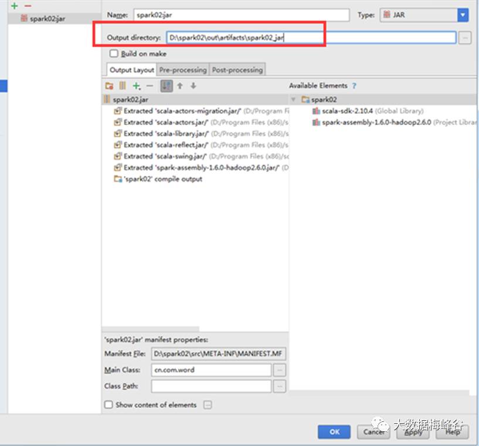
Task: Remove selected artifact with red minus
Action: 28,6
